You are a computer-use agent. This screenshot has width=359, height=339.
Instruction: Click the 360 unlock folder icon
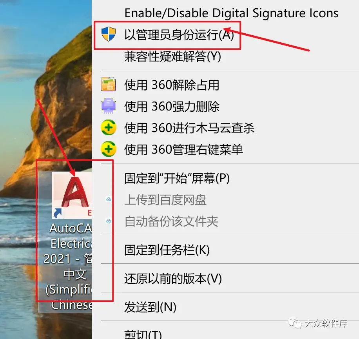pos(108,85)
